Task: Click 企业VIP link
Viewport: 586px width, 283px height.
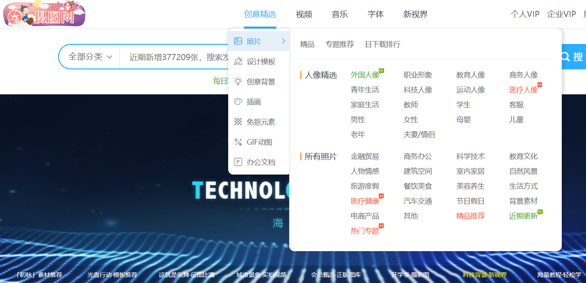Action: 561,14
